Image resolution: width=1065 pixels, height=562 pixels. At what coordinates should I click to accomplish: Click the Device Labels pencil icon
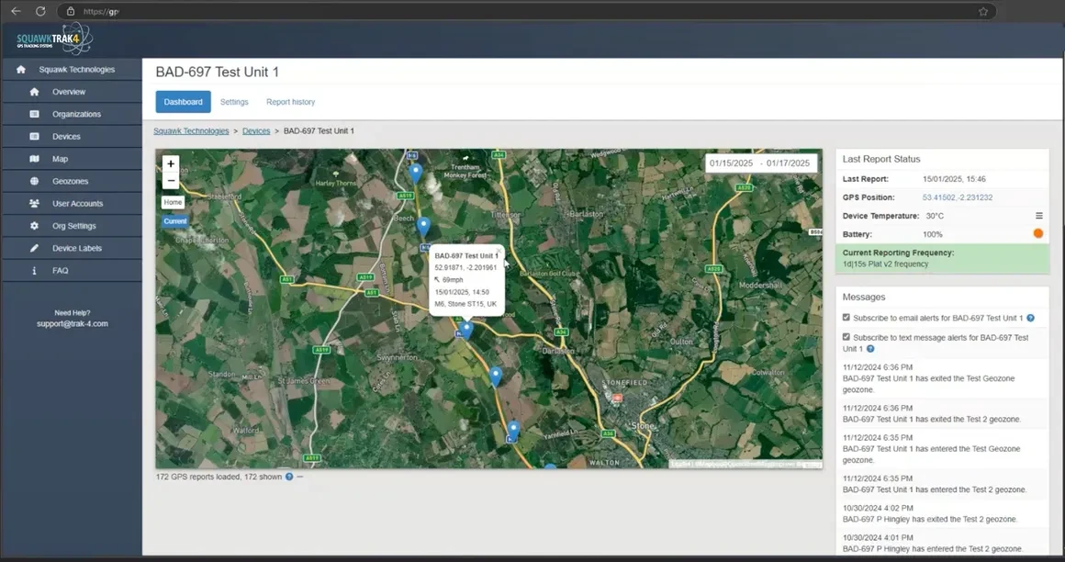tap(35, 248)
